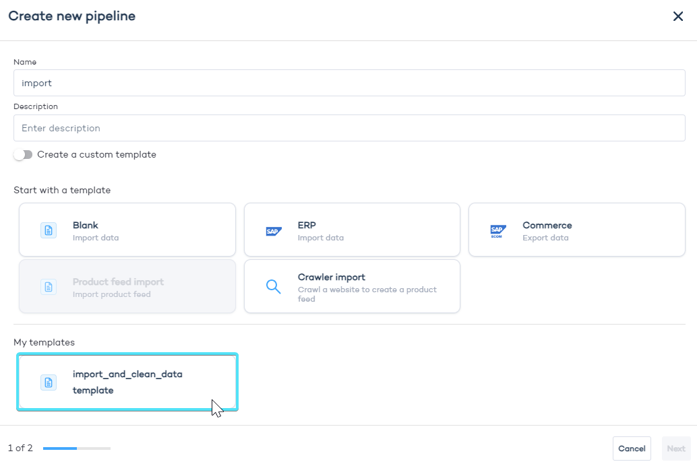Click the Product feed import file icon

(48, 286)
